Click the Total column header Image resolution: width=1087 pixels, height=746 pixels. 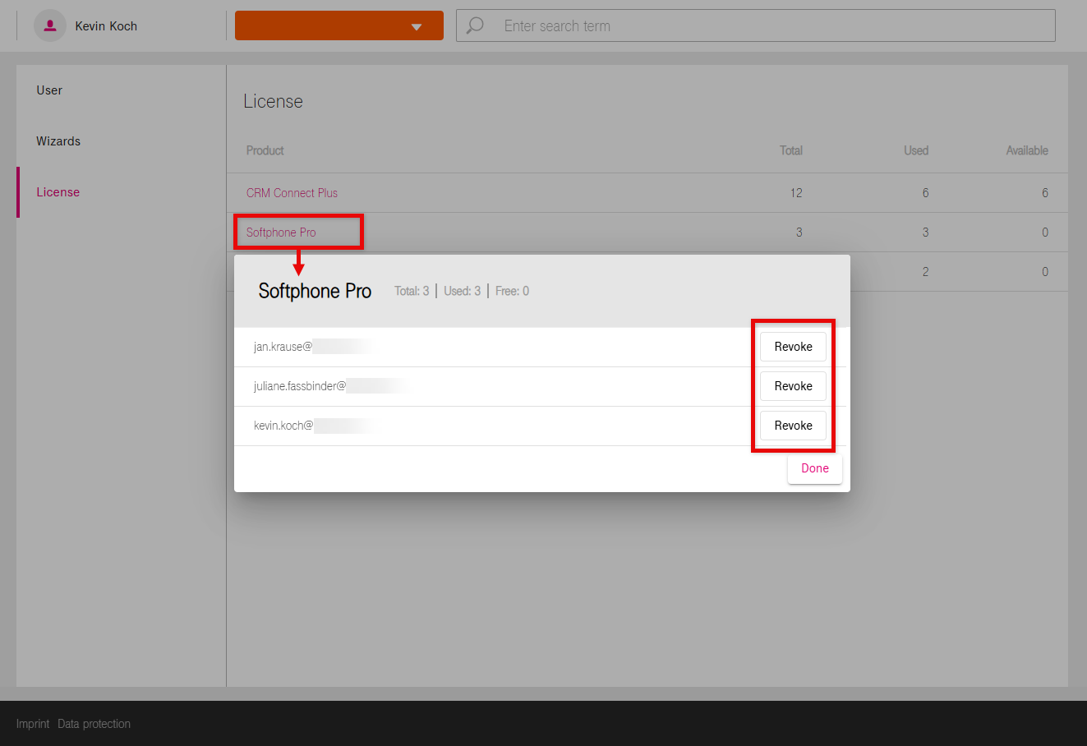(790, 150)
